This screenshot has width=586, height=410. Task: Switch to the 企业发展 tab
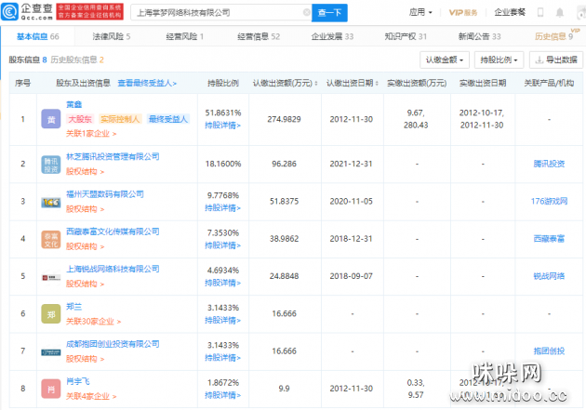click(x=332, y=36)
